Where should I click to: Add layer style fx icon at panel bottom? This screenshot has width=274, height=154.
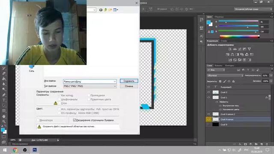(x=240, y=144)
